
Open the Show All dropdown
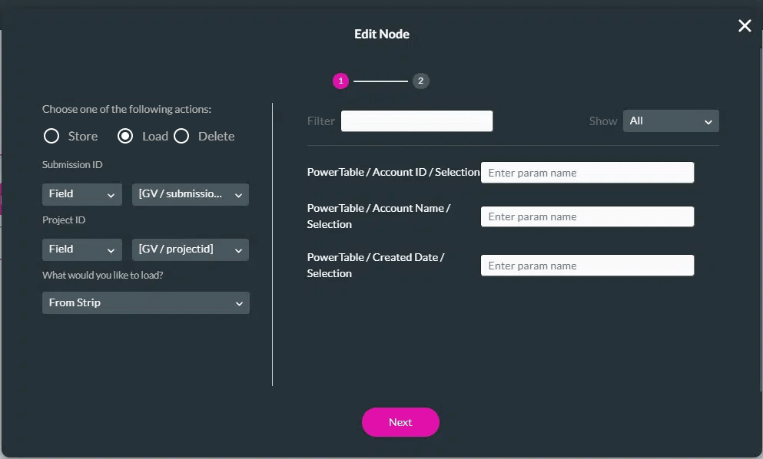(671, 121)
